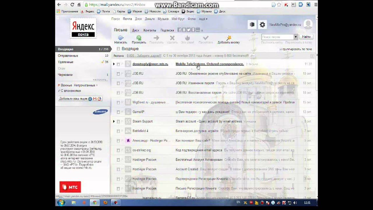Click the Добавить кнопку wand icon
373x210 pixels.
coord(229,38)
